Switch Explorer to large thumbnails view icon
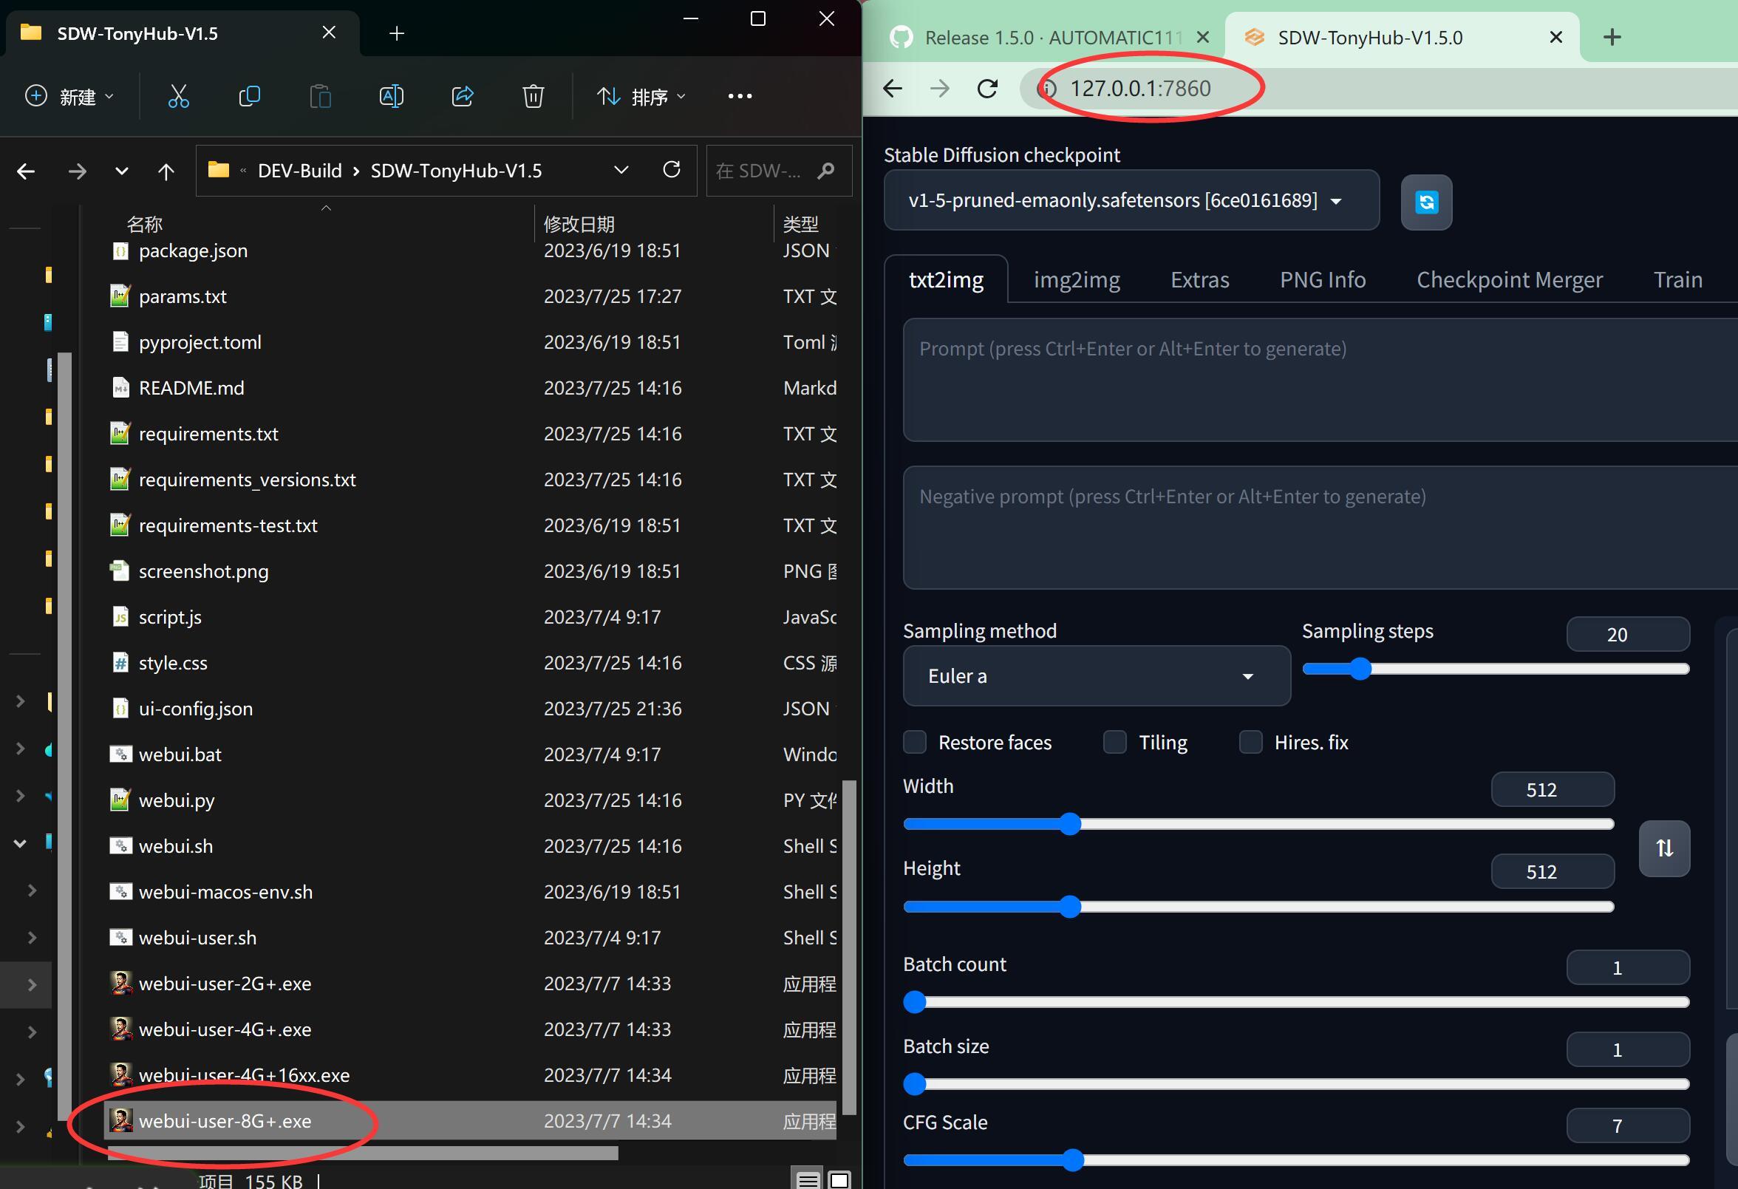The width and height of the screenshot is (1738, 1189). pyautogui.click(x=839, y=1179)
